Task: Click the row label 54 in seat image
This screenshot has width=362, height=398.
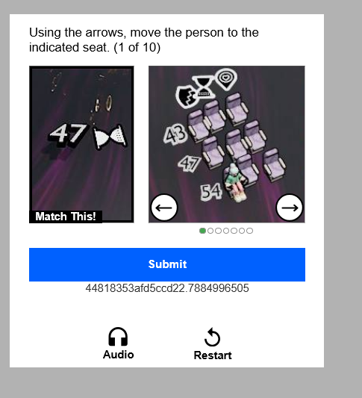Action: pyautogui.click(x=211, y=192)
